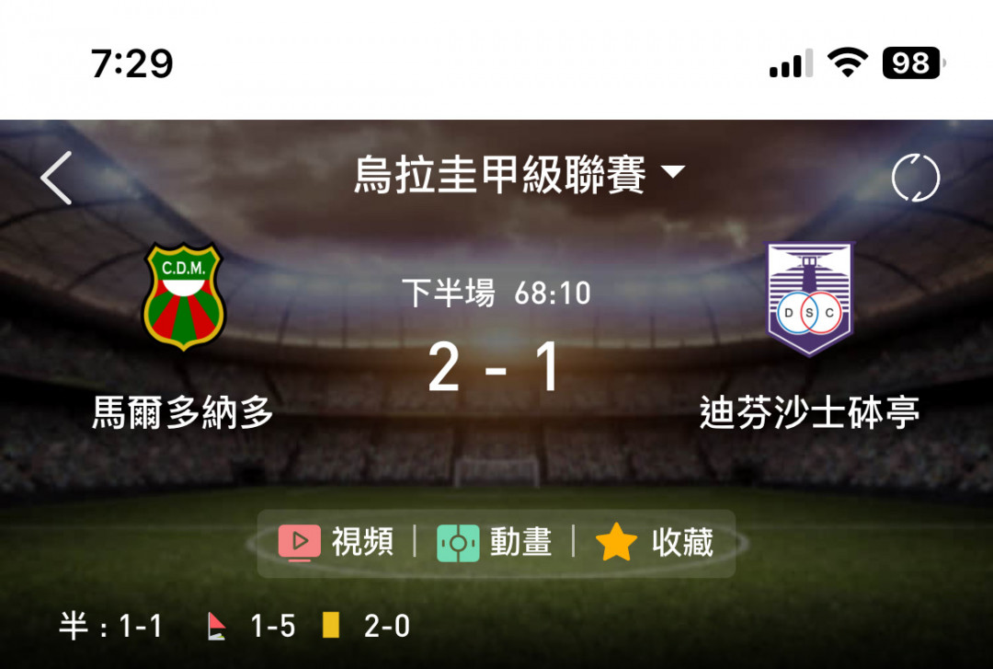This screenshot has height=669, width=993.
Task: Expand the league dropdown triangle
Action: pos(672,171)
